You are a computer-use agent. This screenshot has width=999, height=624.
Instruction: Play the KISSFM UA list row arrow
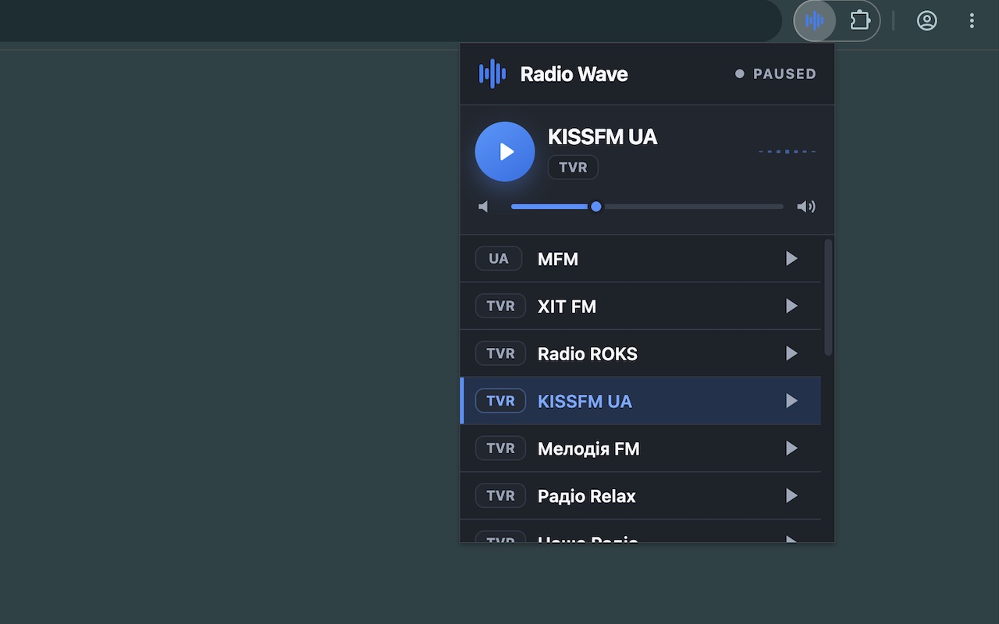pyautogui.click(x=791, y=401)
